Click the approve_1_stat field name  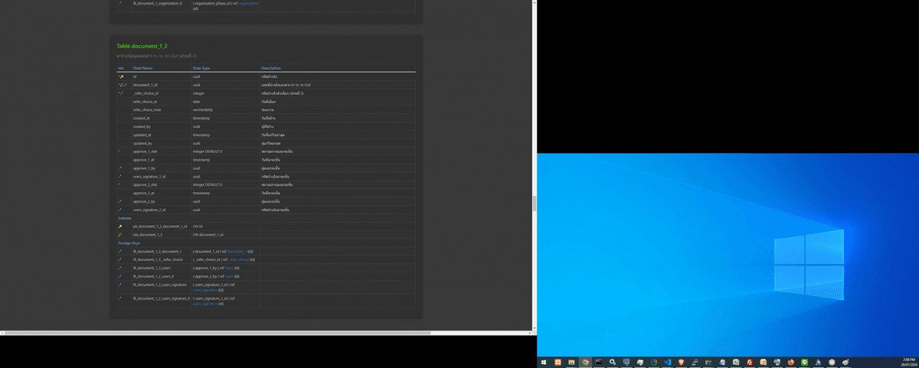(x=145, y=151)
